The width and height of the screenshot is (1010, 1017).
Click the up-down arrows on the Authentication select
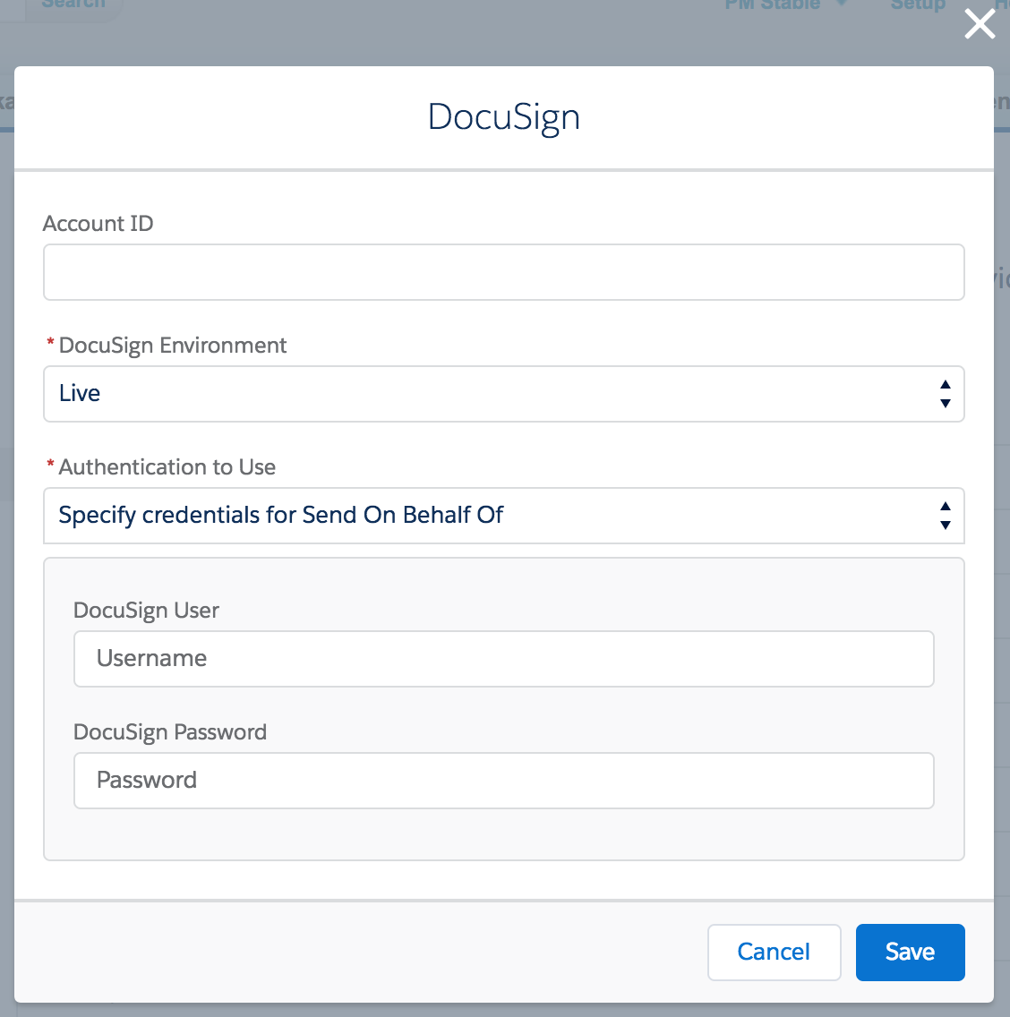945,516
